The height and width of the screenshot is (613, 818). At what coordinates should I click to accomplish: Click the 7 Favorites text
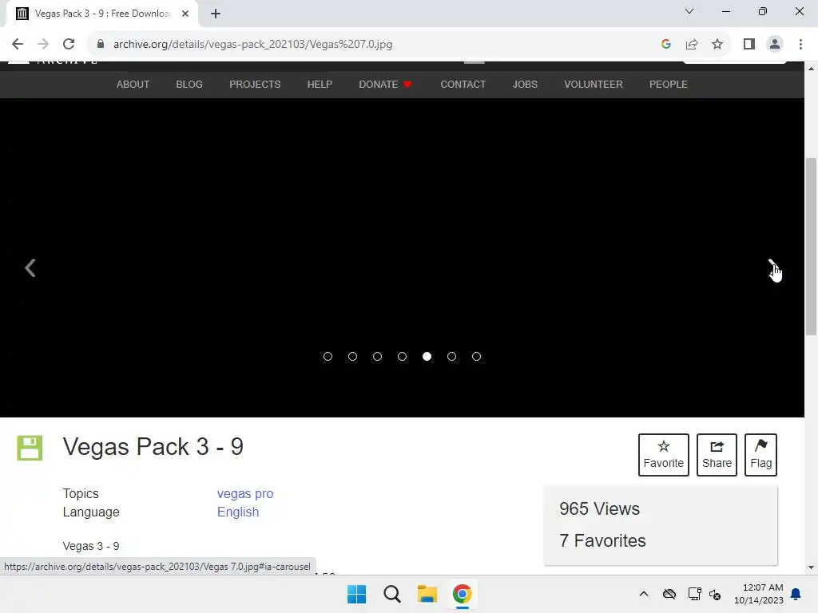(602, 540)
